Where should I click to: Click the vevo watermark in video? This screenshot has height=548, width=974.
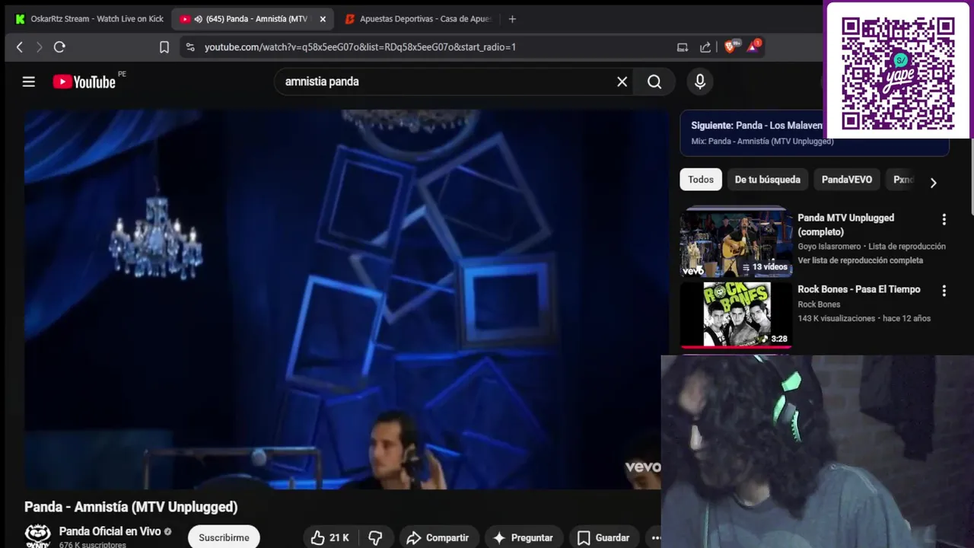[x=643, y=467]
